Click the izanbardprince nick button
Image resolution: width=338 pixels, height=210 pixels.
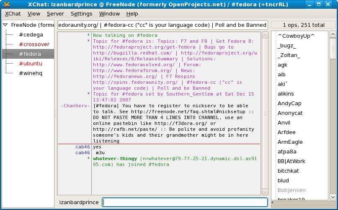pos(79,202)
